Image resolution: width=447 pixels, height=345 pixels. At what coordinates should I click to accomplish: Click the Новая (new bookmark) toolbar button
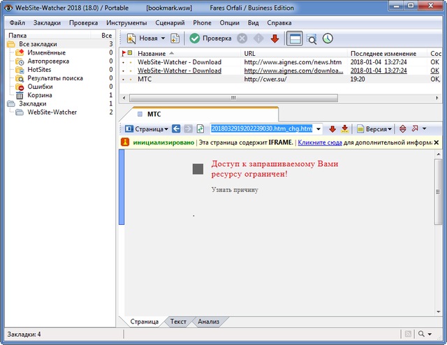142,38
